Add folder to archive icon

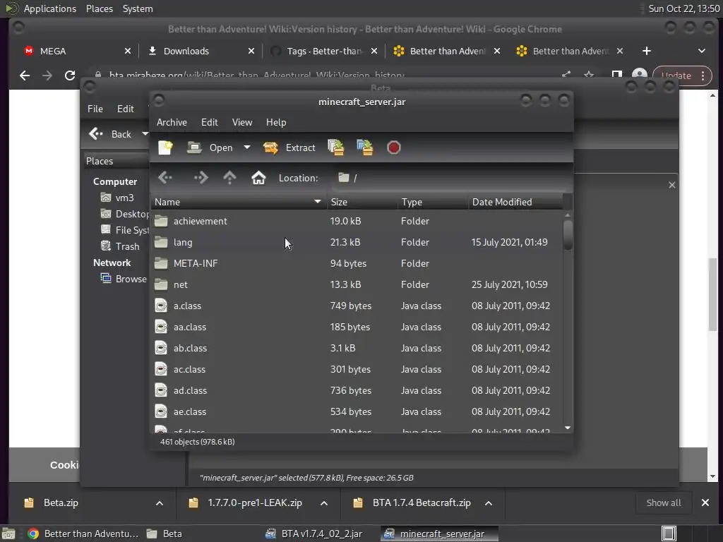(x=365, y=147)
